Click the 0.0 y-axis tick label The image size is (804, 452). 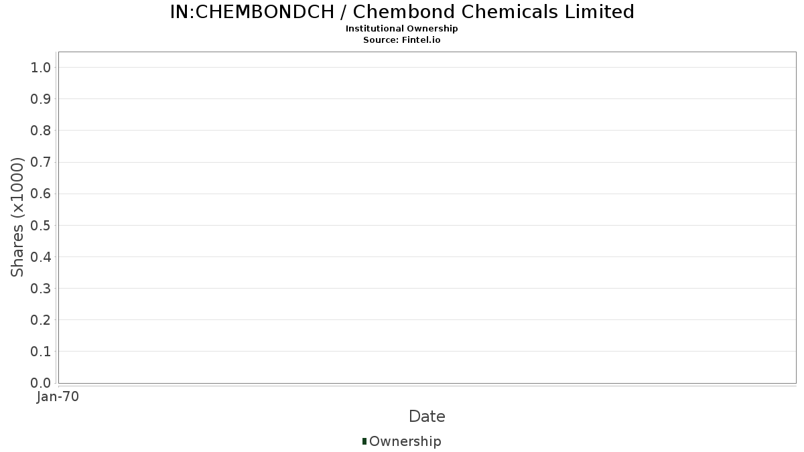(41, 382)
